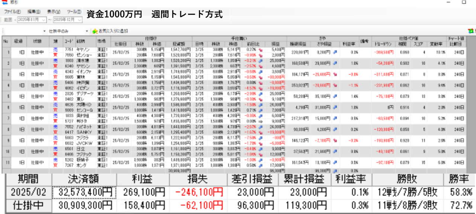Click the red down arrow in row 3 さや column
The width and height of the screenshot is (476, 214).
[335, 75]
